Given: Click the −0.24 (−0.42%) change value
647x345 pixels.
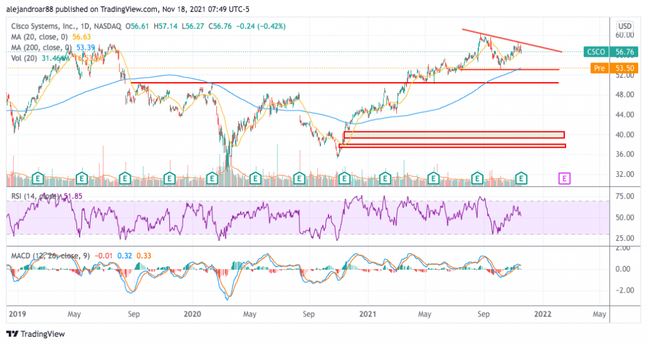Looking at the screenshot, I should point(261,26).
